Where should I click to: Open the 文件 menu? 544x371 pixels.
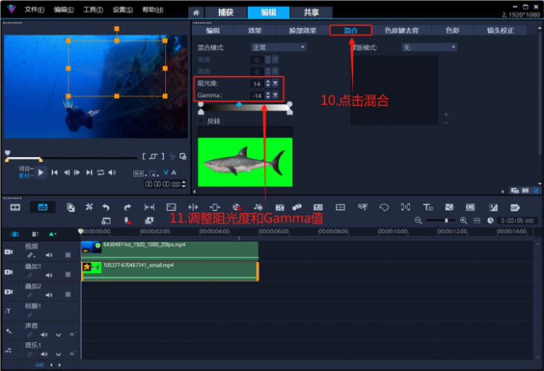34,10
